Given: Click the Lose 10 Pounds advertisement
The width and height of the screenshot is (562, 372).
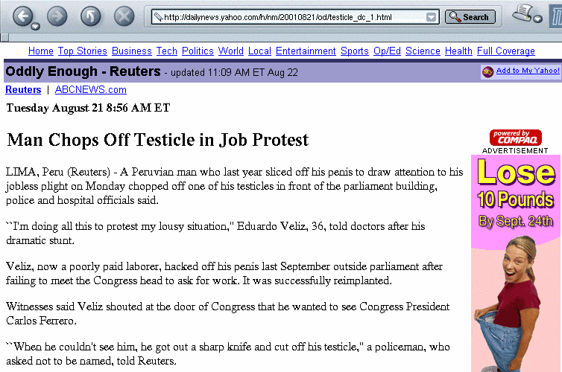Looking at the screenshot, I should (x=516, y=263).
